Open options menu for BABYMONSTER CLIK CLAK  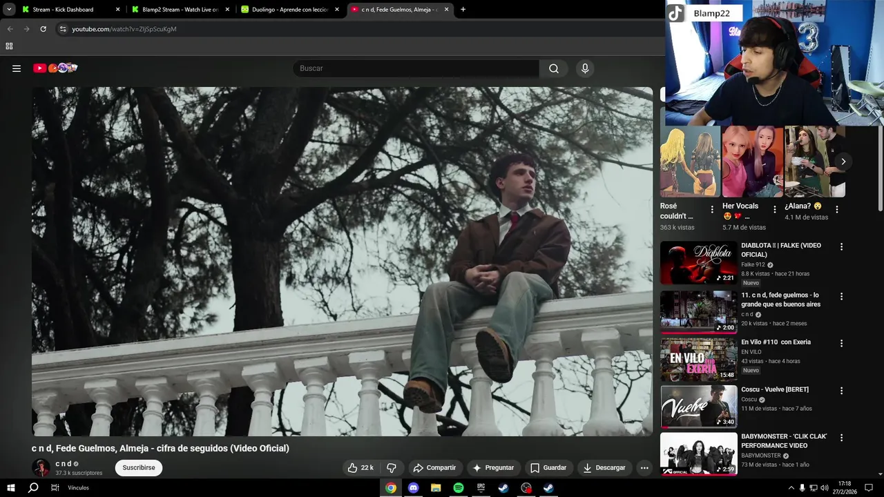tap(841, 438)
